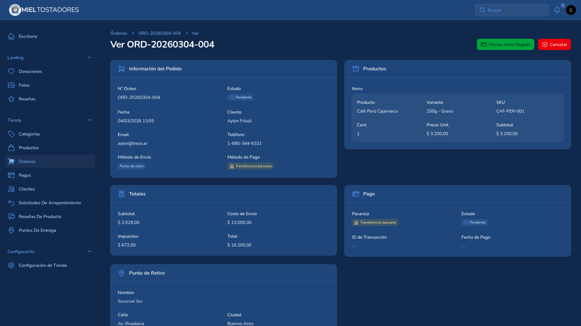Screen dimensions: 581x326
Task: Click the customer name Aylén Frísoli
Action: pos(239,121)
